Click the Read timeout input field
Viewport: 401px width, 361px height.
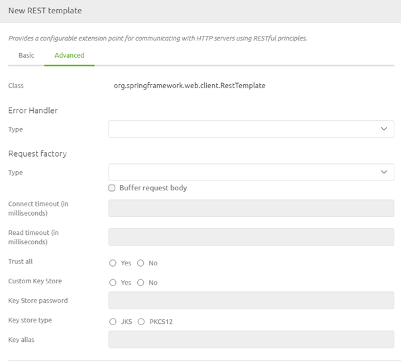coord(251,237)
